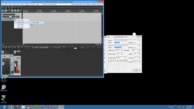This screenshot has width=194, height=109.
Task: Open the Sample rate dropdown
Action: point(119,50)
